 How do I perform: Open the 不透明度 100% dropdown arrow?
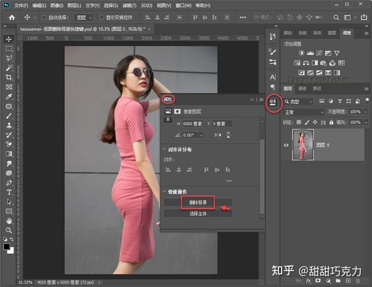(366, 111)
